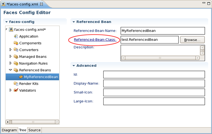Click the 'Description:' label

[x=84, y=47]
